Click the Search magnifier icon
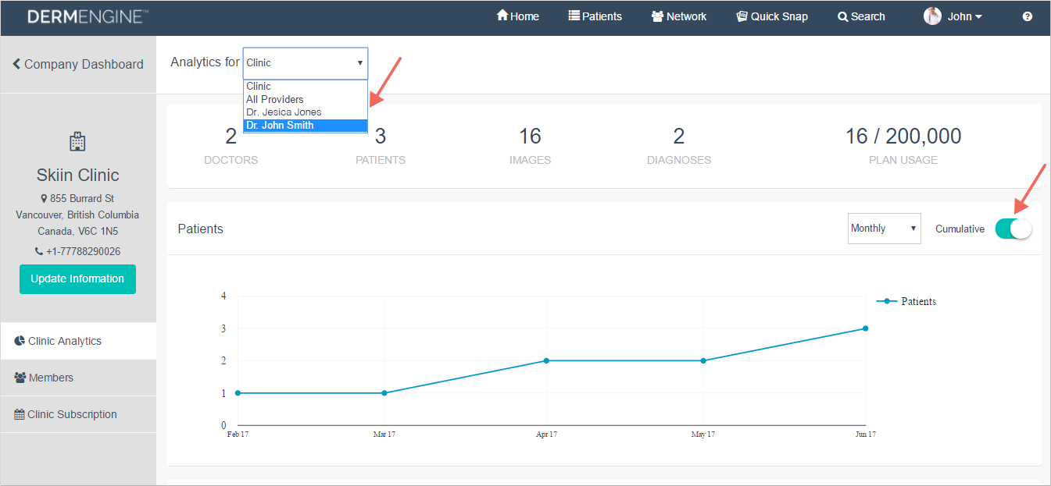 [842, 16]
